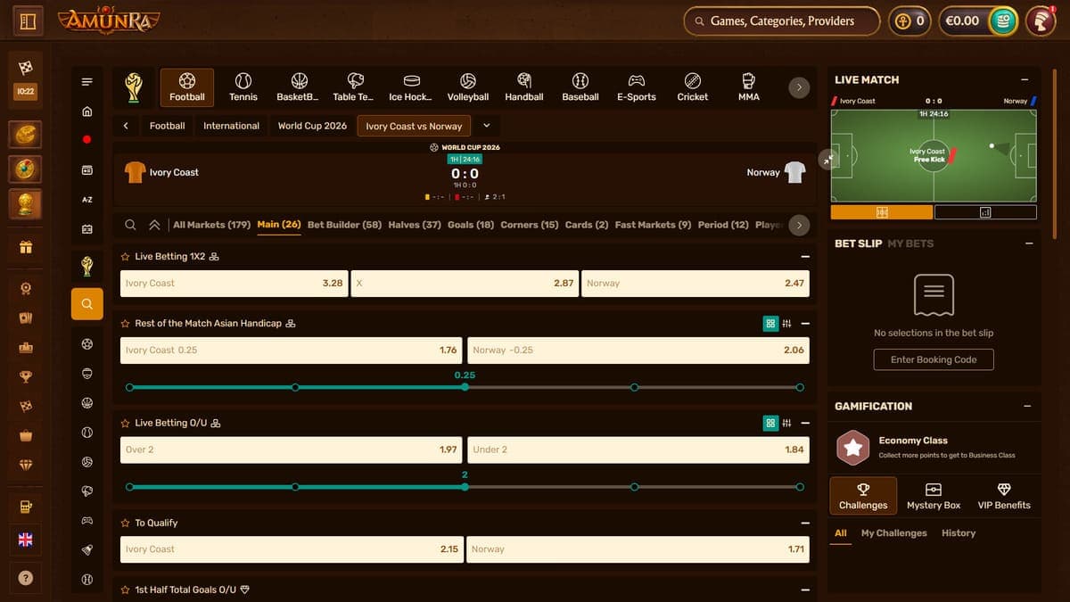Screen dimensions: 1070x602
Task: Select Over 2 at odds 1.97
Action: [291, 449]
